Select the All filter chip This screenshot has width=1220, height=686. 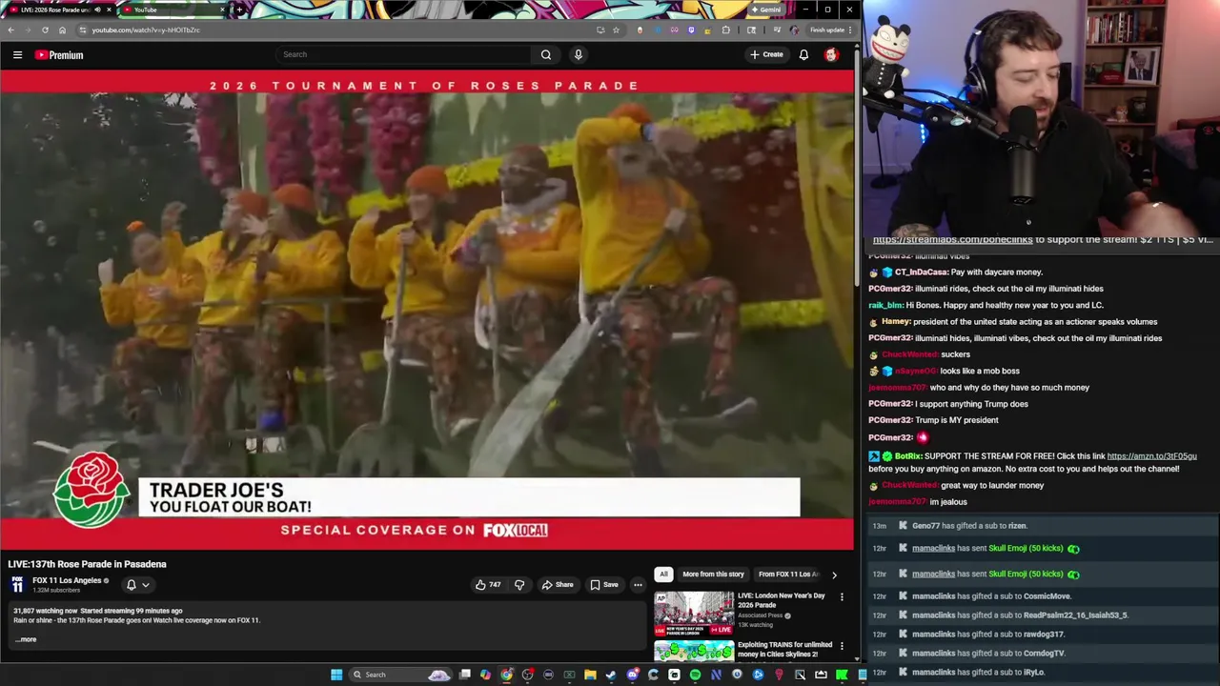coord(663,575)
